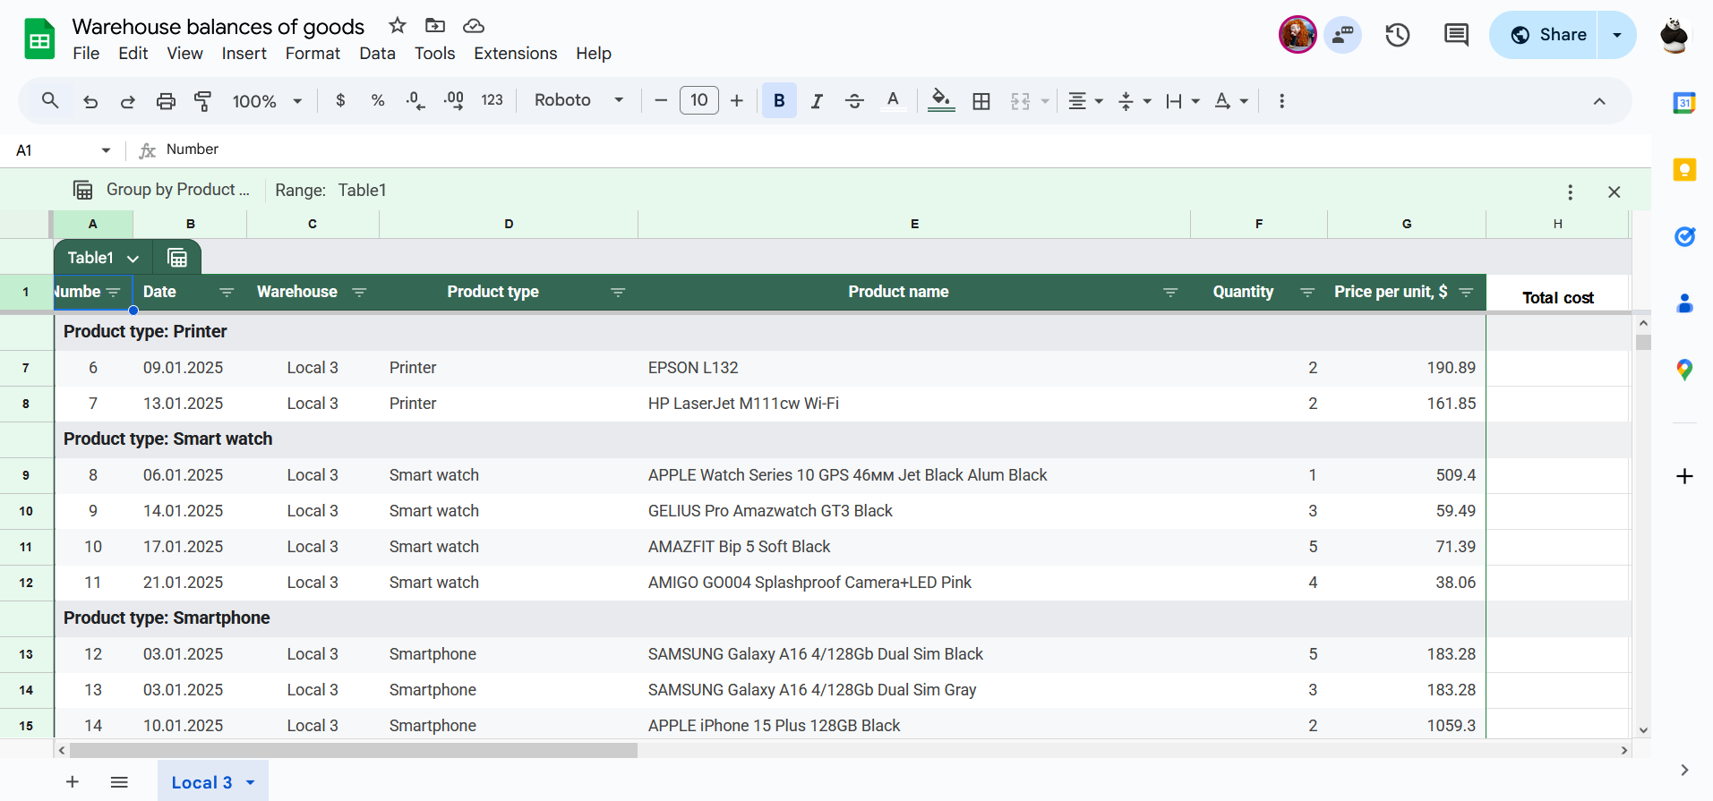Open more number formats 123
1713x801 pixels.
click(x=492, y=100)
